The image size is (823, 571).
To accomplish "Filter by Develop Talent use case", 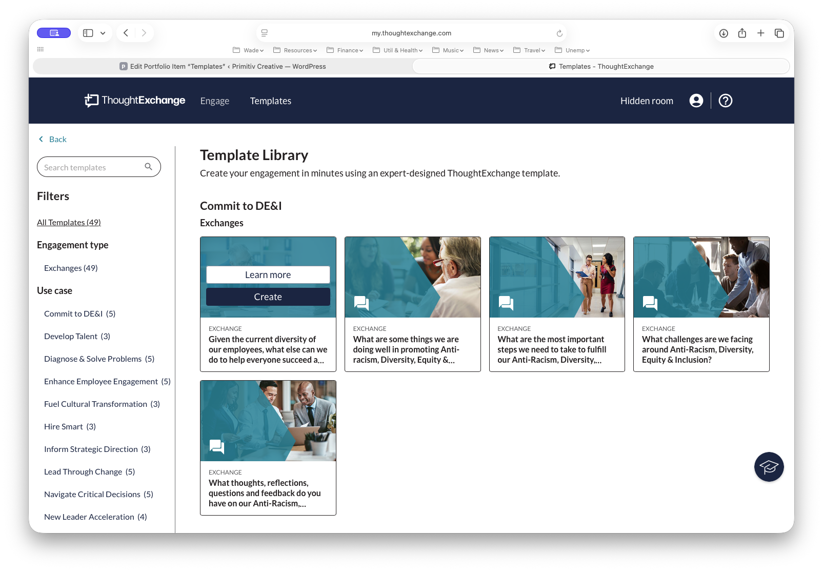I will tap(77, 337).
